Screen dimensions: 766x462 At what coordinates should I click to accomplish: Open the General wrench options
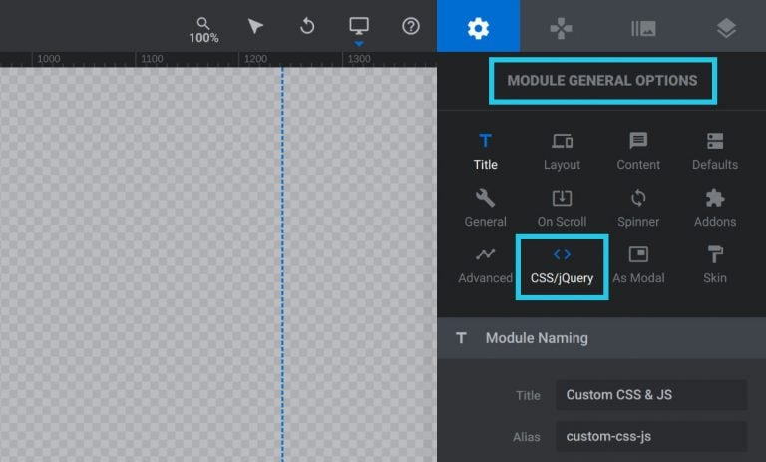click(x=485, y=209)
